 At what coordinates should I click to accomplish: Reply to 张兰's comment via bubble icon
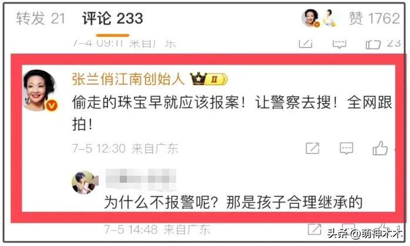tap(346, 148)
